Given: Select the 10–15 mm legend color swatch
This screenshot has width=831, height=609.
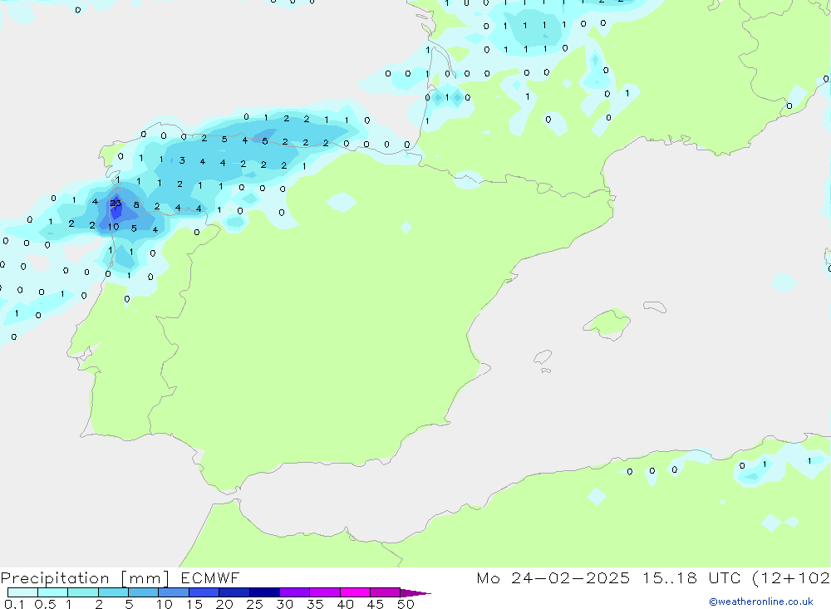Looking at the screenshot, I should coord(174,592).
